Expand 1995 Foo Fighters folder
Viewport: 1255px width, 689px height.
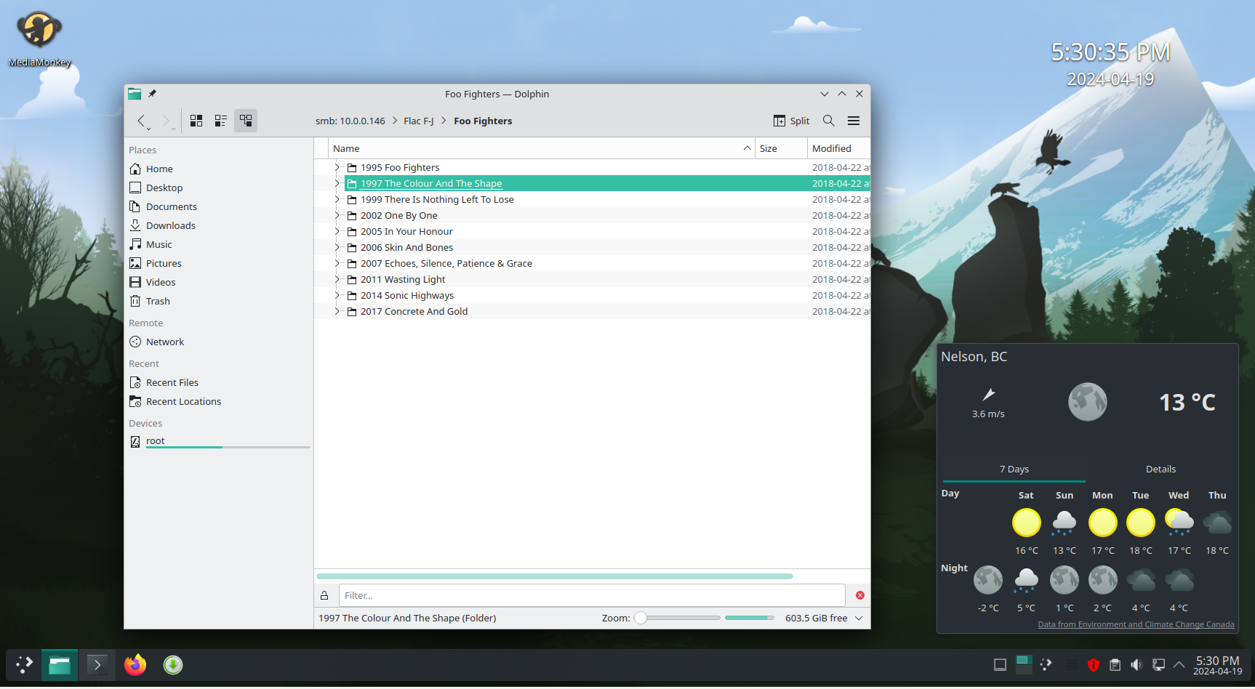click(x=337, y=167)
